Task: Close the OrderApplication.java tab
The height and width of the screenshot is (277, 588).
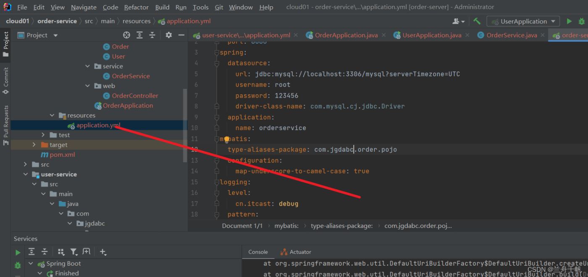Action: 383,35
